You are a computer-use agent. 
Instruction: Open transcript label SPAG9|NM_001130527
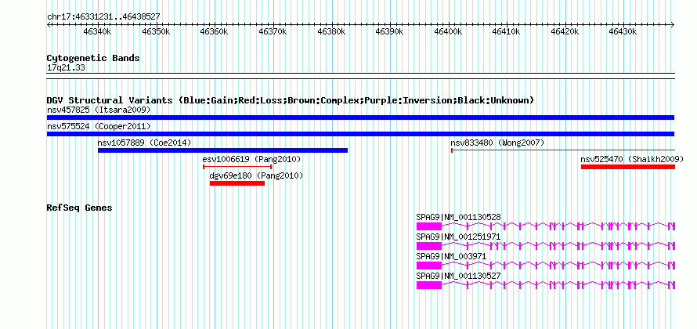click(x=459, y=276)
